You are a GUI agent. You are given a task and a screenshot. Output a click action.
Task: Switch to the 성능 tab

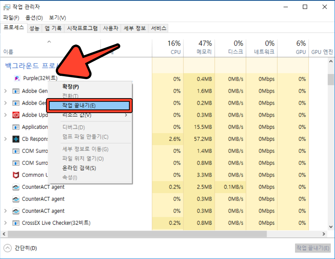[34, 28]
